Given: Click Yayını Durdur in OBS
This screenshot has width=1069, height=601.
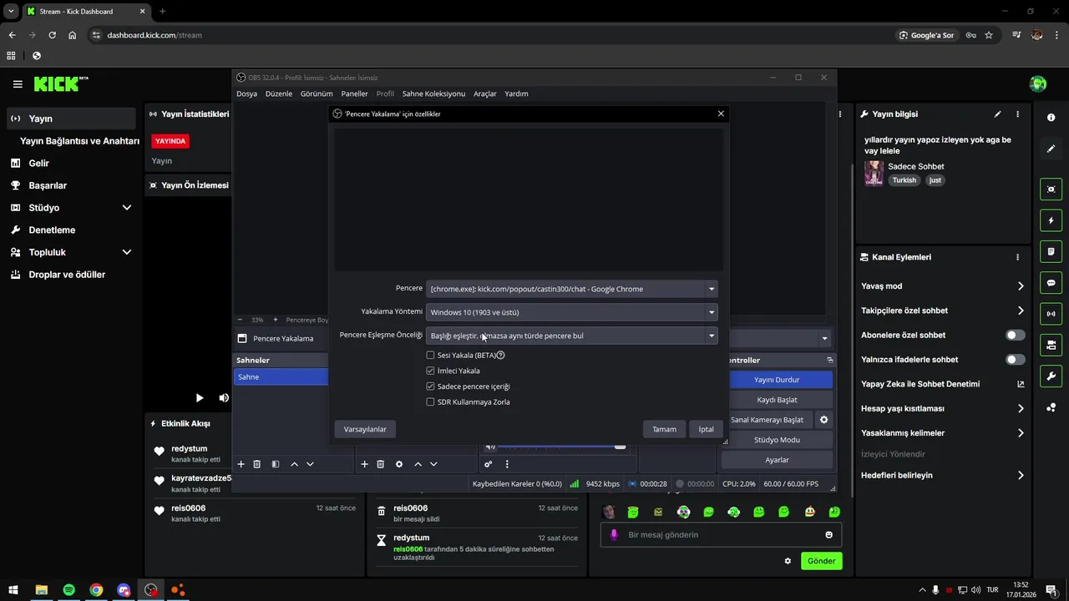Looking at the screenshot, I should (777, 380).
